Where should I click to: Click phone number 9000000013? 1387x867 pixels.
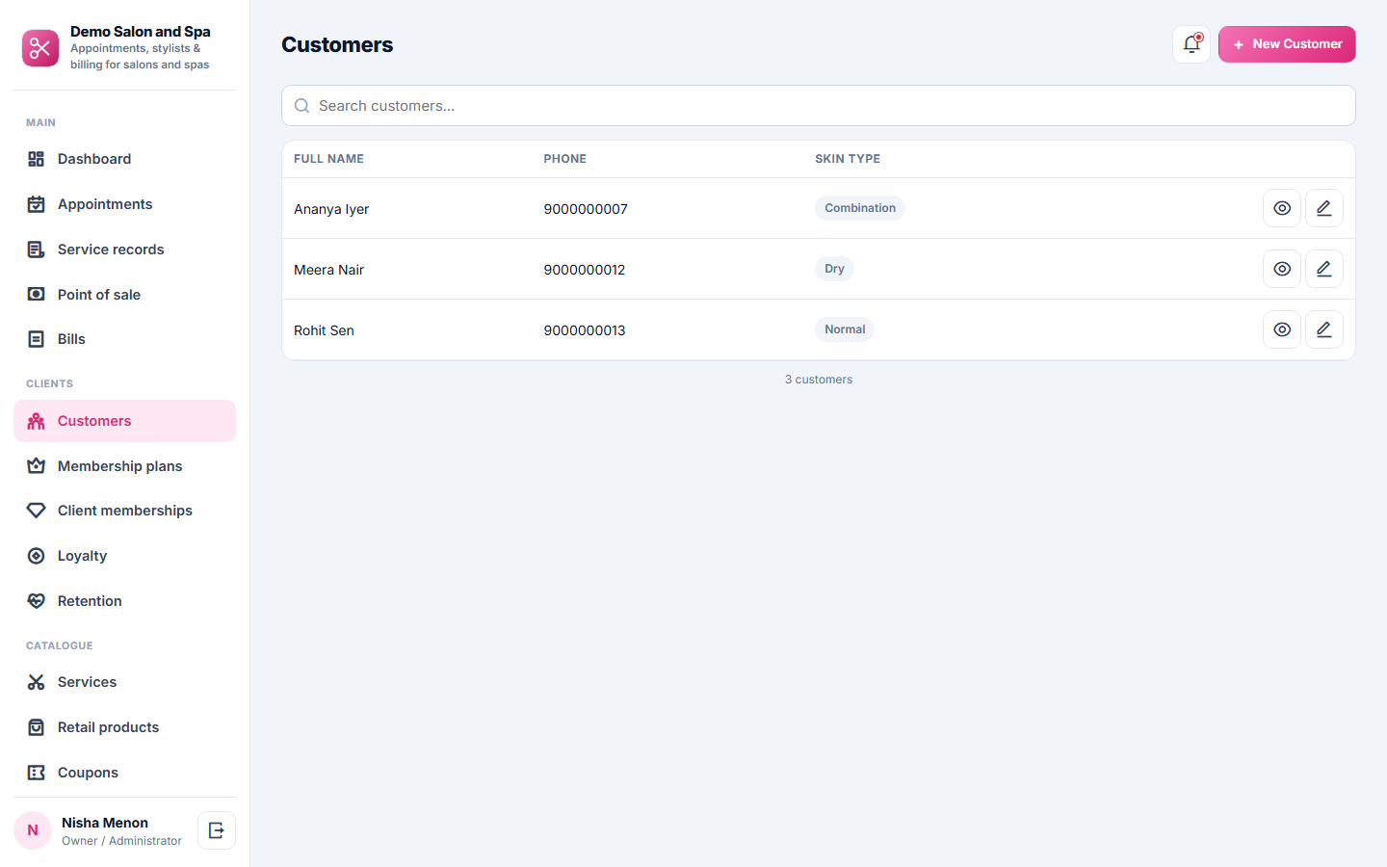[585, 330]
